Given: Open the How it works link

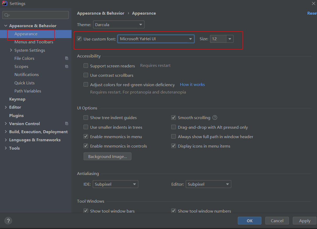Looking at the screenshot, I should click(192, 84).
